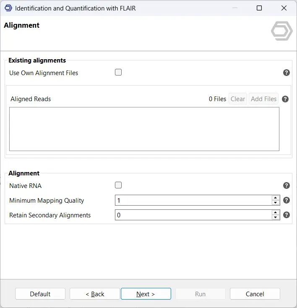297x308 pixels.
Task: Show help for Minimum Mapping Quality
Action: coord(287,200)
